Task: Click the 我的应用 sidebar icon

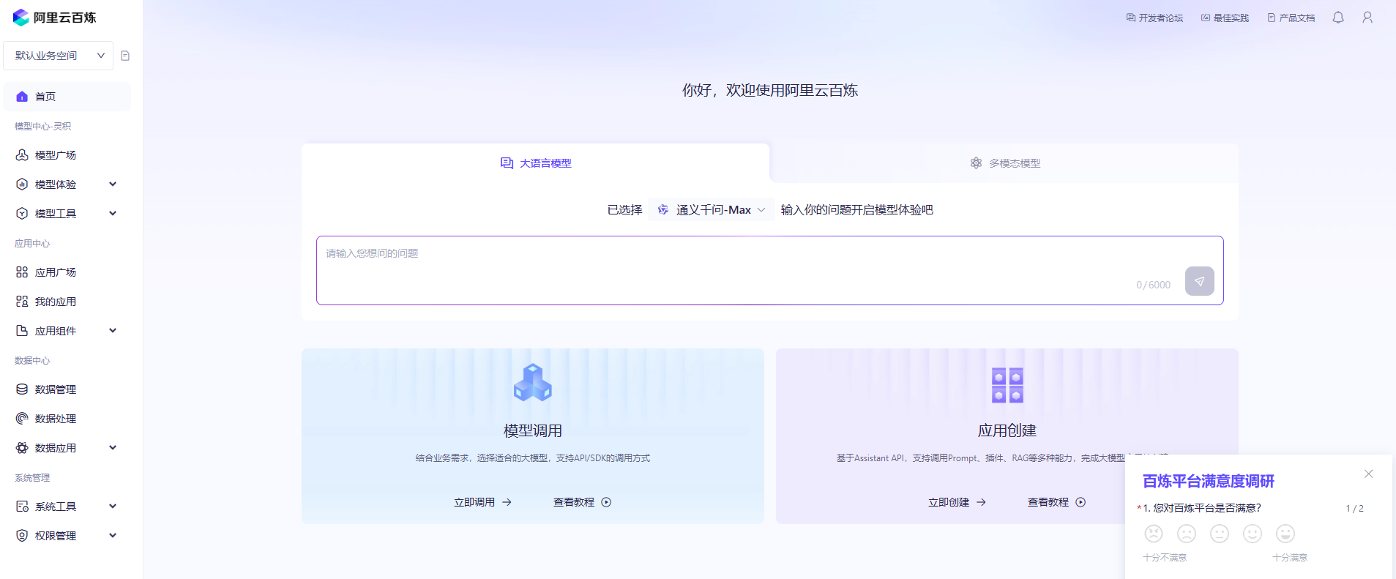Action: coord(22,302)
